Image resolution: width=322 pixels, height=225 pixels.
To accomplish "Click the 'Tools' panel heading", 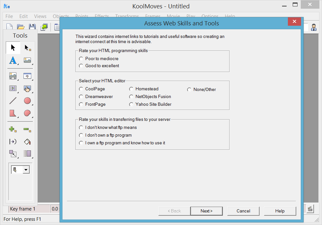I will pos(20,36).
